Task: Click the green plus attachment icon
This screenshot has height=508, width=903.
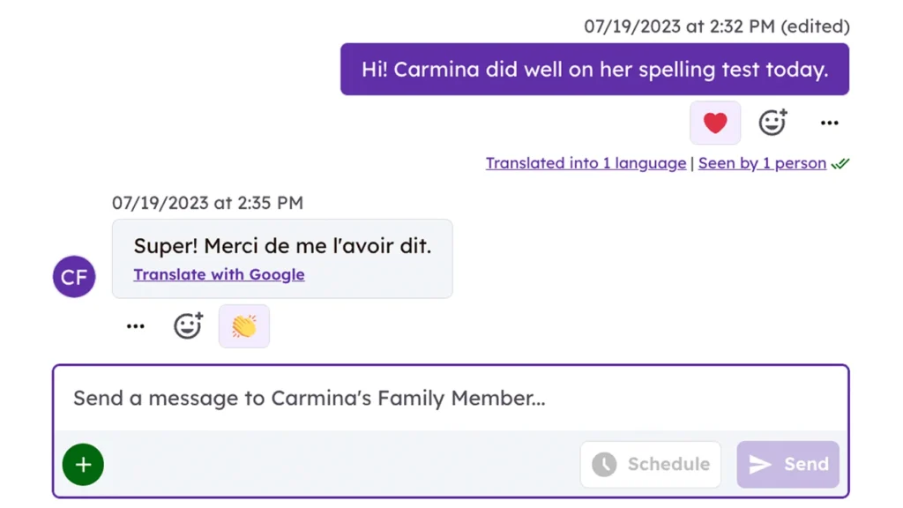Action: [82, 464]
